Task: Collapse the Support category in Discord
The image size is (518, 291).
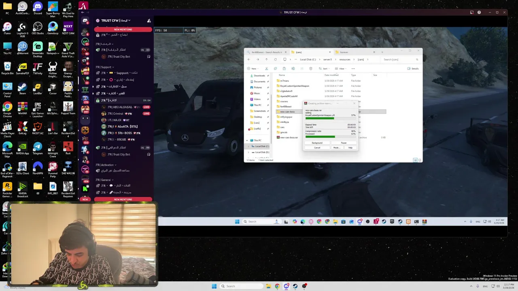Action: (x=104, y=67)
